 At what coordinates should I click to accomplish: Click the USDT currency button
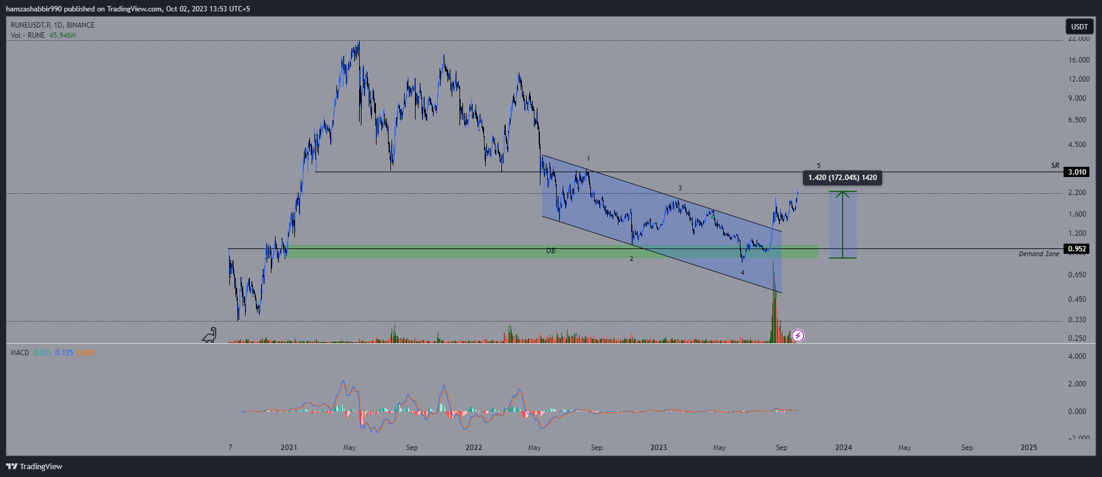[1080, 26]
